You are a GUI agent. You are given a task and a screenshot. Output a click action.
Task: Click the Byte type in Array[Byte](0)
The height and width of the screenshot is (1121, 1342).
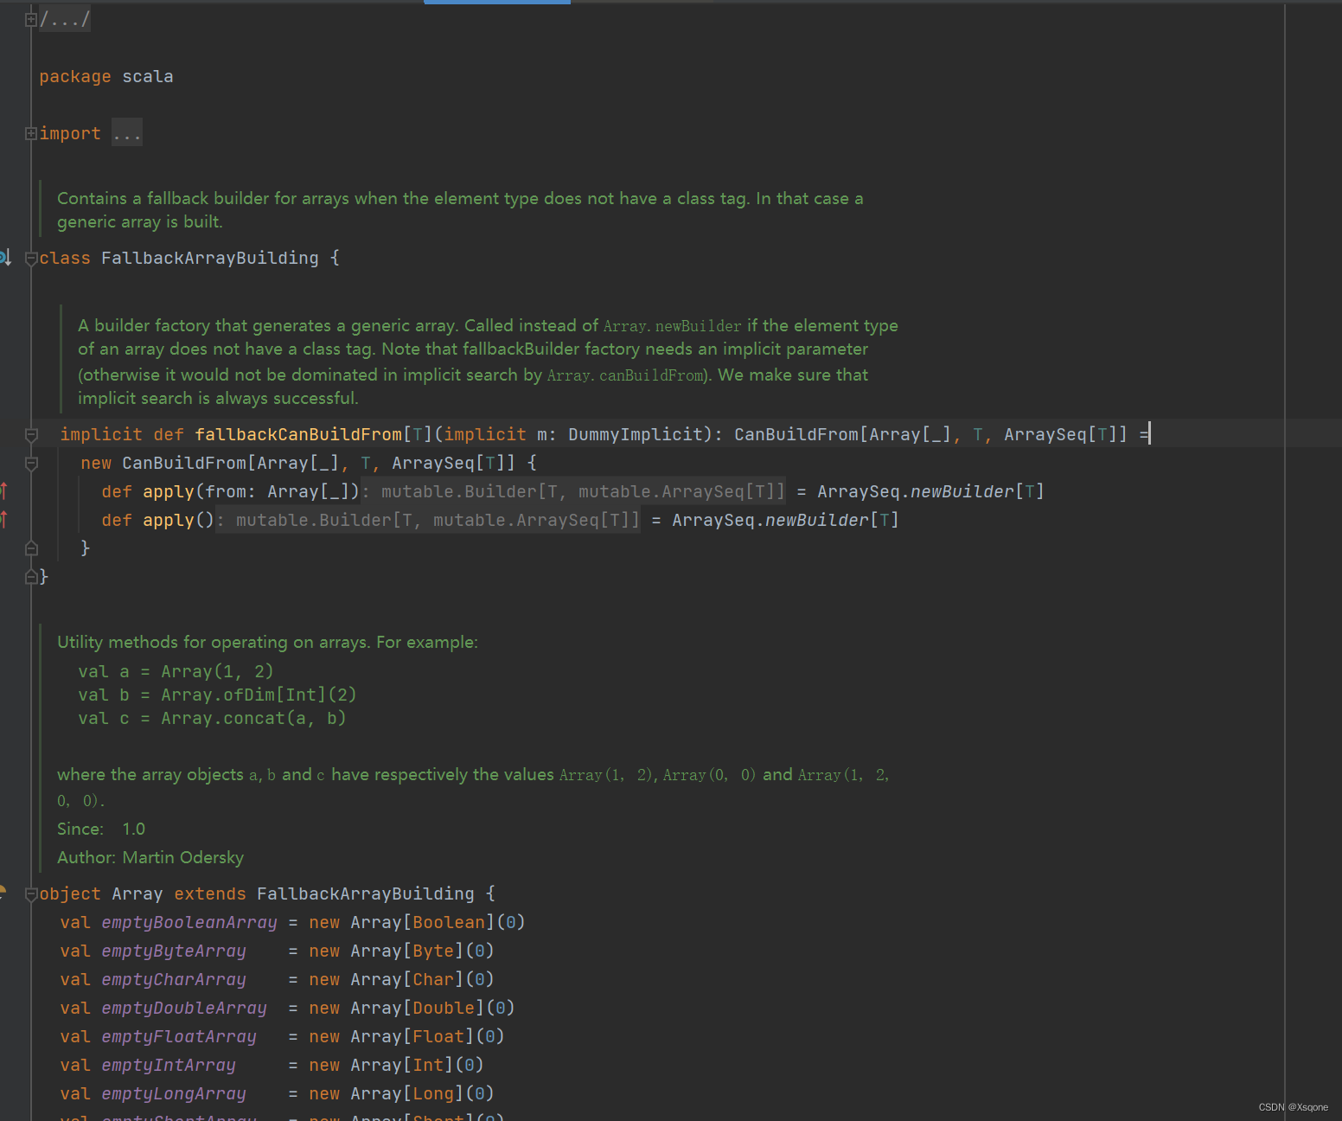433,951
